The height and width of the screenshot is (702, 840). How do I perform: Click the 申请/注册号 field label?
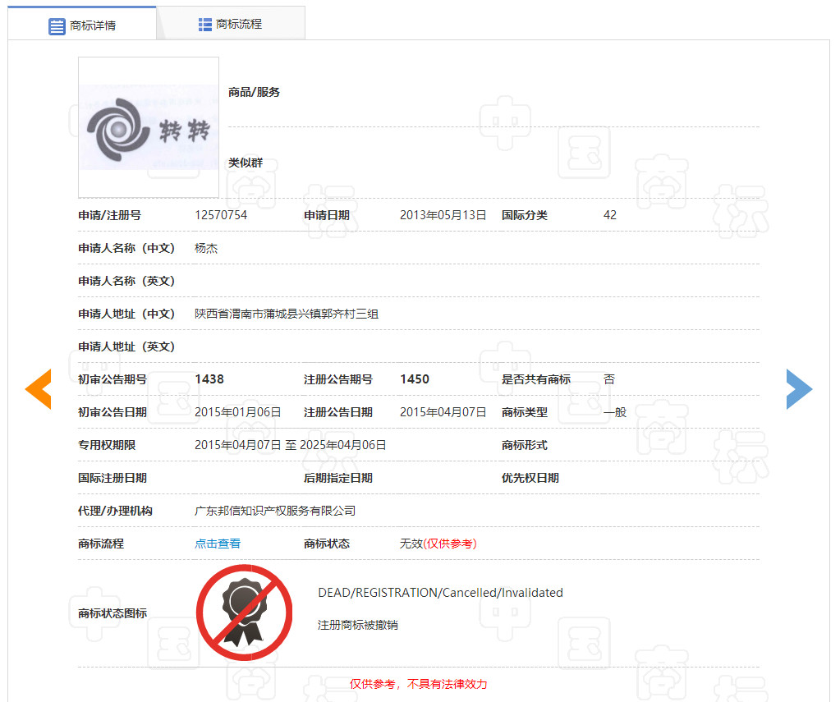pyautogui.click(x=110, y=215)
